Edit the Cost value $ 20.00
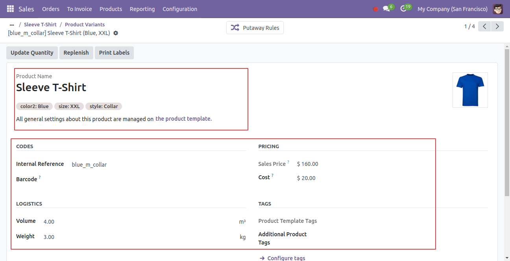This screenshot has width=510, height=261. 306,178
